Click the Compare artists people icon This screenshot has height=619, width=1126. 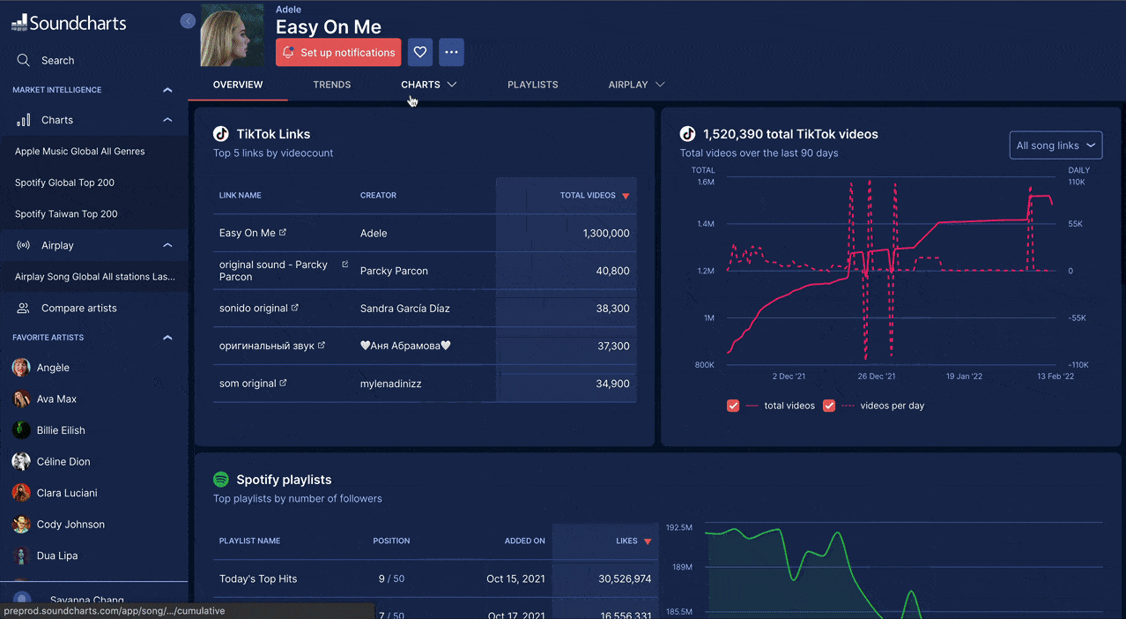[x=24, y=308]
